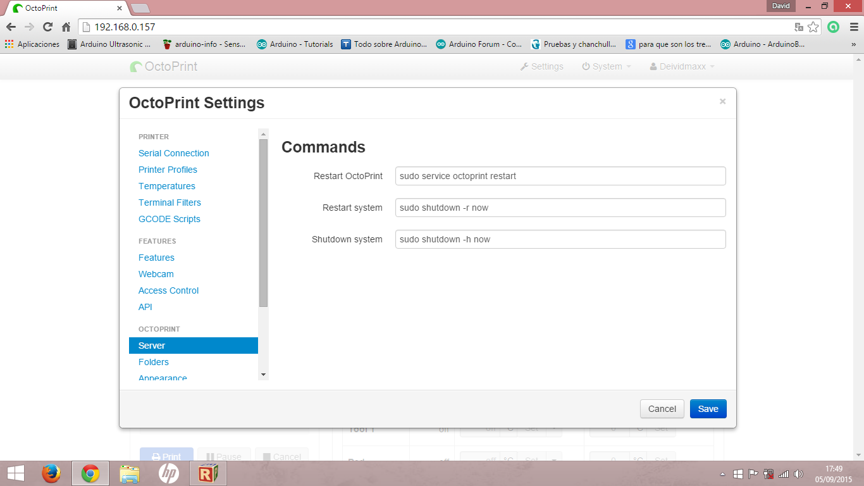864x486 pixels.
Task: Click sidebar scrollbar up arrow
Action: (x=264, y=134)
